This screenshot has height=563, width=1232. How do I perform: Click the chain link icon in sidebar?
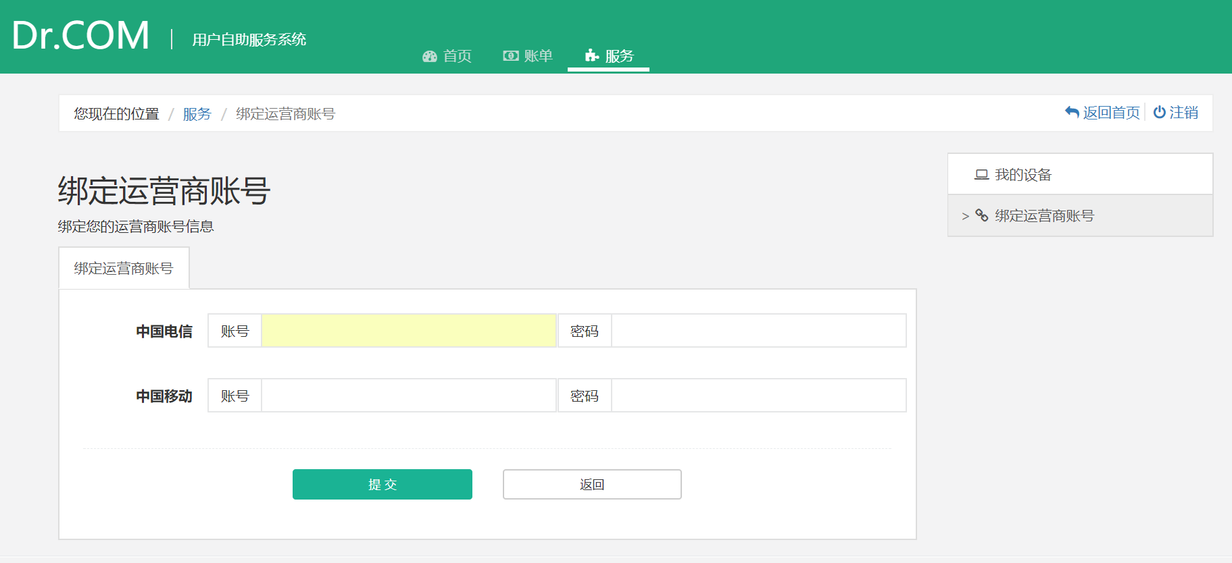[982, 216]
